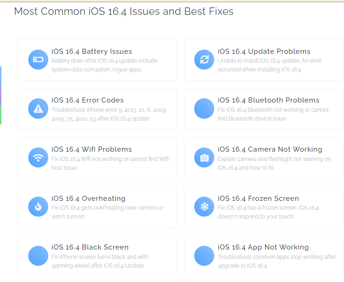Click the warning triangle Error Codes icon
This screenshot has width=344, height=282.
click(38, 109)
